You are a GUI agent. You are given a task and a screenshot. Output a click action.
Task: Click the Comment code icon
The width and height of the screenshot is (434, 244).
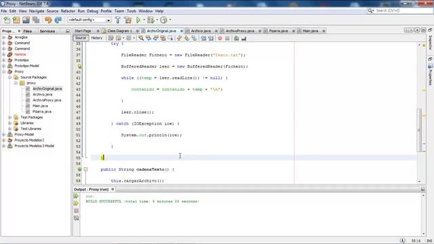[237, 38]
